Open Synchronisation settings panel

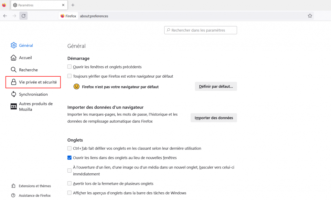[33, 94]
